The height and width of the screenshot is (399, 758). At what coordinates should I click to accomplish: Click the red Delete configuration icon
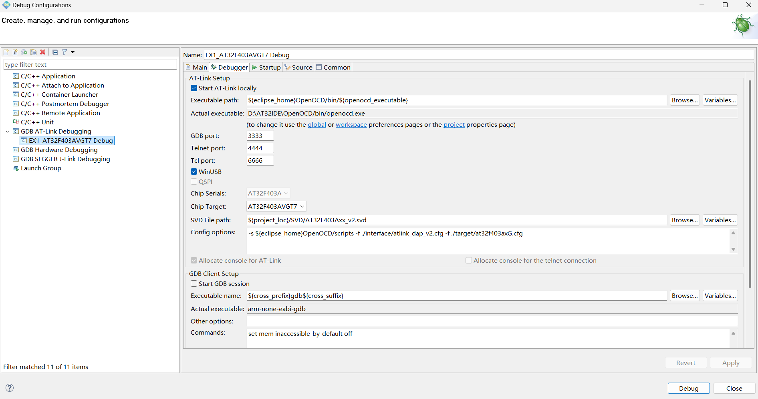tap(43, 52)
